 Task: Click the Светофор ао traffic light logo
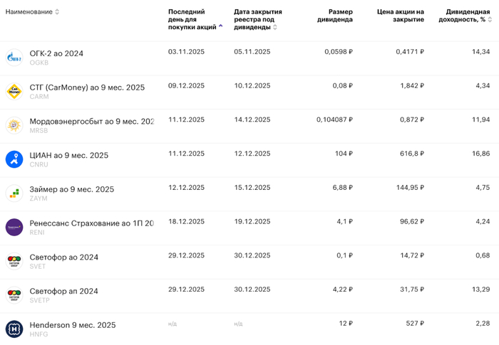14,261
